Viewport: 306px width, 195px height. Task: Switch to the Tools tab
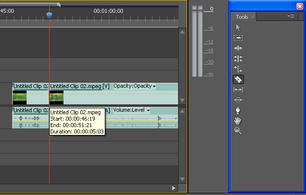(242, 17)
